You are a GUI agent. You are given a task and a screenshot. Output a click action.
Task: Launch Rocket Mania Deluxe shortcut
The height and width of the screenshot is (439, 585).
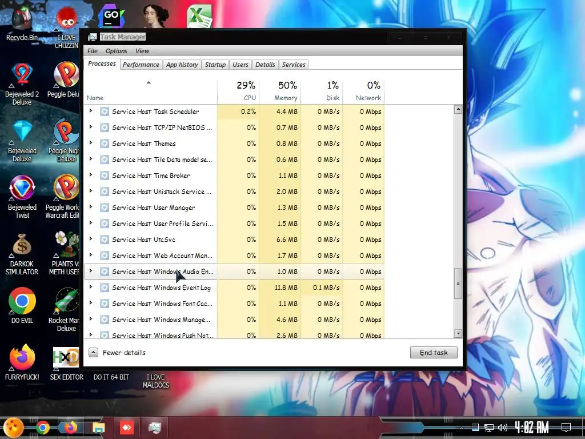tap(65, 310)
